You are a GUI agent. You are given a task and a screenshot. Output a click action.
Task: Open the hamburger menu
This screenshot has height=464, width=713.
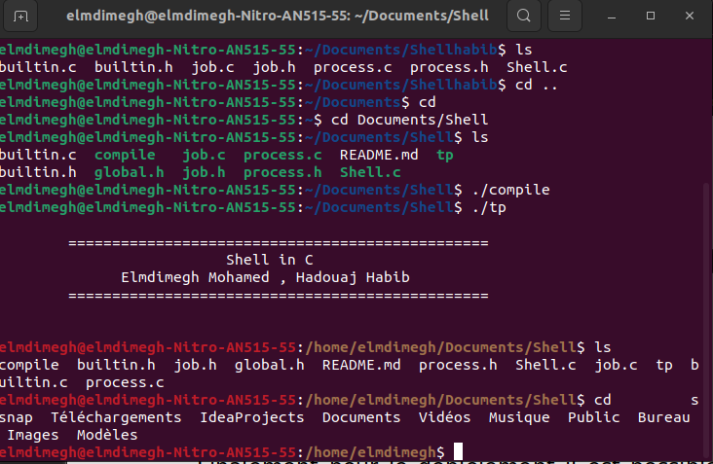[x=565, y=16]
